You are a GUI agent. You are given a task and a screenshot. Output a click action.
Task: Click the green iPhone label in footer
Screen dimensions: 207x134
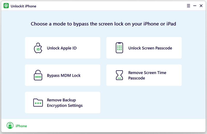pyautogui.click(x=21, y=126)
